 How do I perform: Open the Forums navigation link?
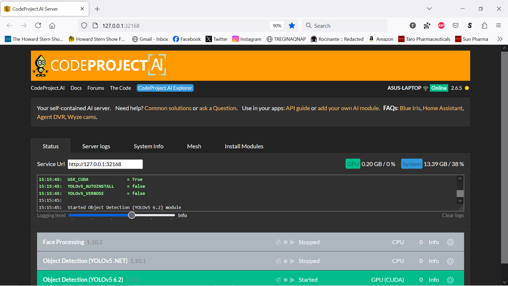click(x=96, y=88)
